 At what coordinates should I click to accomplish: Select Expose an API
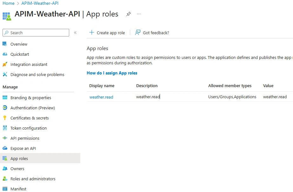tap(23, 148)
